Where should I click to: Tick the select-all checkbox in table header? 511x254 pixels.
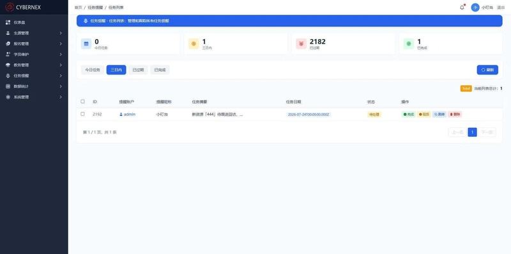(x=82, y=102)
